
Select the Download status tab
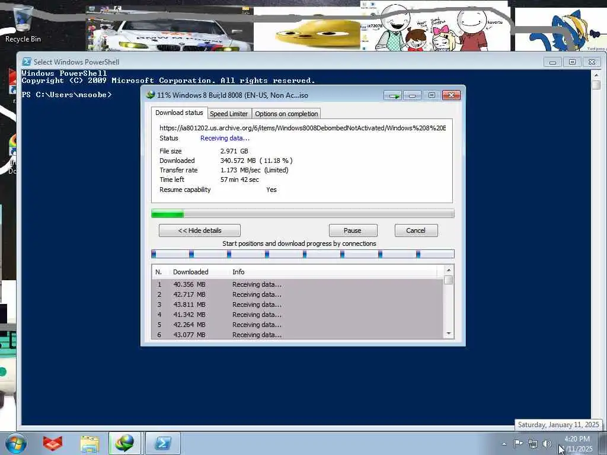[179, 113]
